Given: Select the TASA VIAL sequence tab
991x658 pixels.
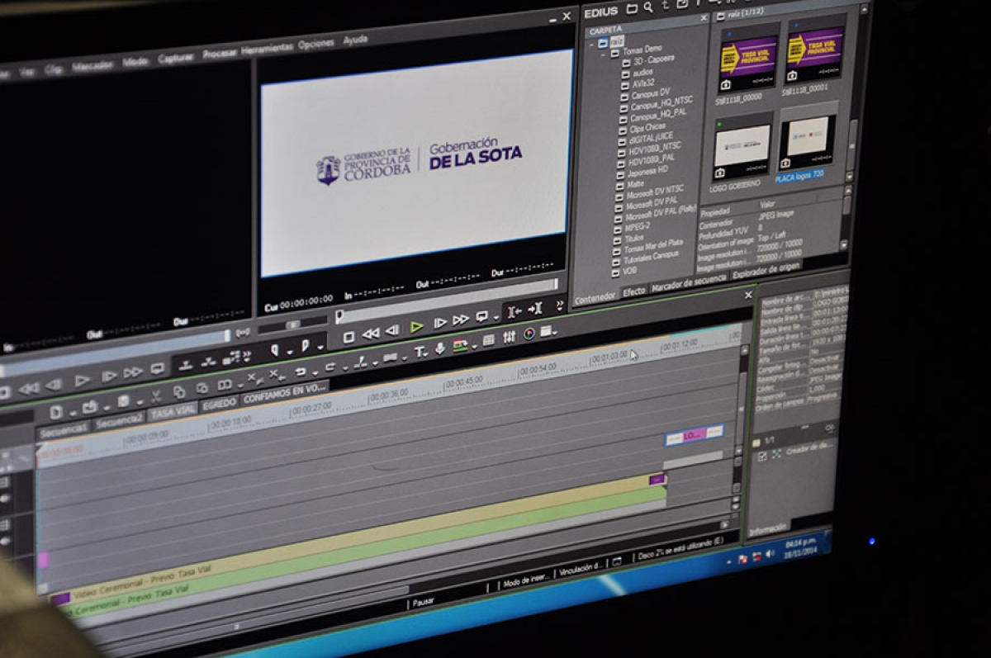Looking at the screenshot, I should click(x=173, y=410).
